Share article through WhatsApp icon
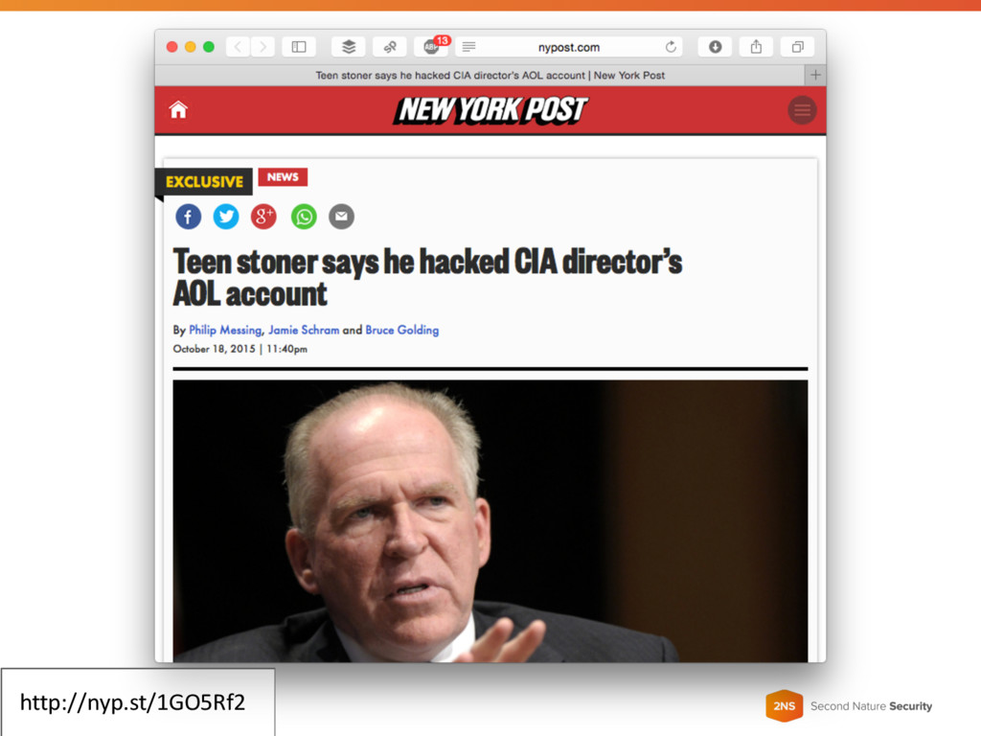This screenshot has width=981, height=736. 304,217
